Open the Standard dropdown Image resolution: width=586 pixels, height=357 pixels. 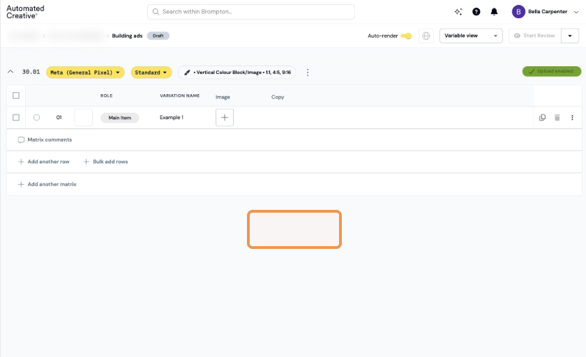pyautogui.click(x=151, y=73)
